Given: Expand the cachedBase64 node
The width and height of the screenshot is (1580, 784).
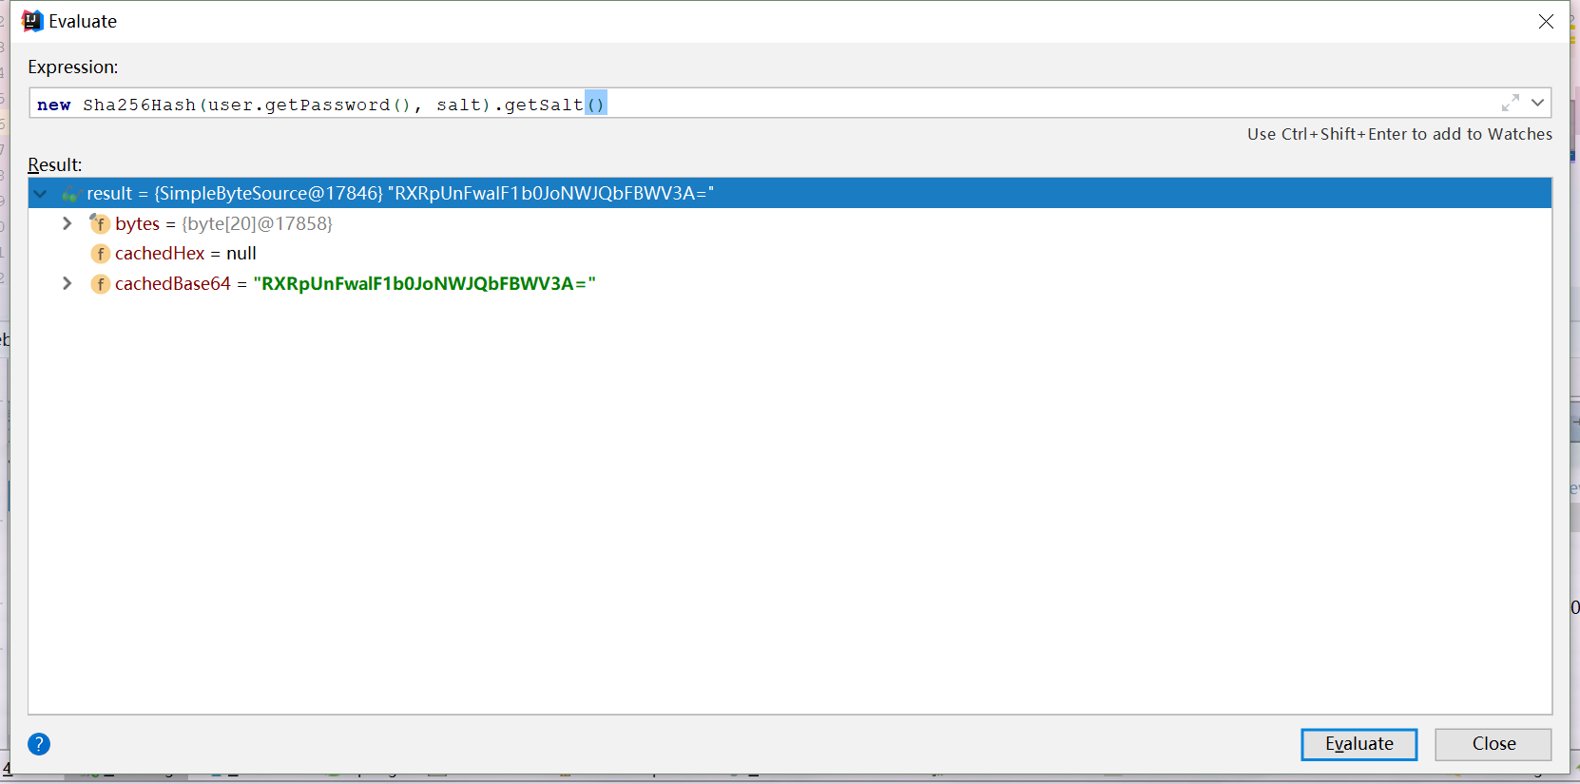Looking at the screenshot, I should (x=67, y=283).
